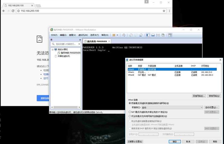
Task: Click the Chrome address bar
Action: 91,11
